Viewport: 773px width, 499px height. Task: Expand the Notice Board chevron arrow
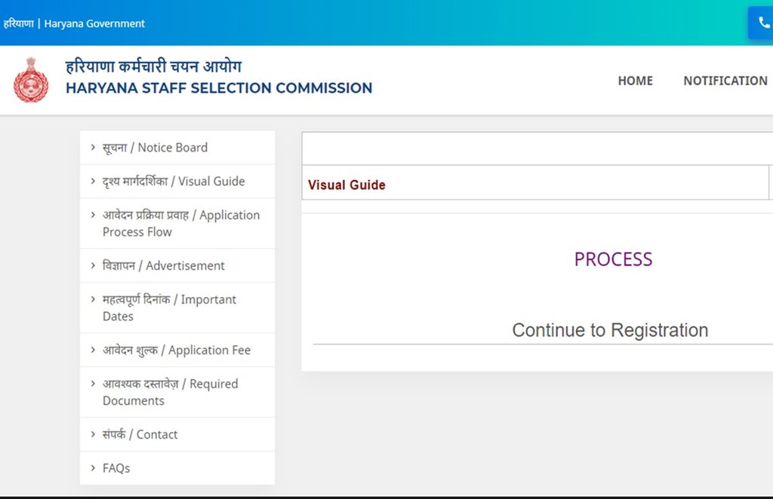click(93, 147)
